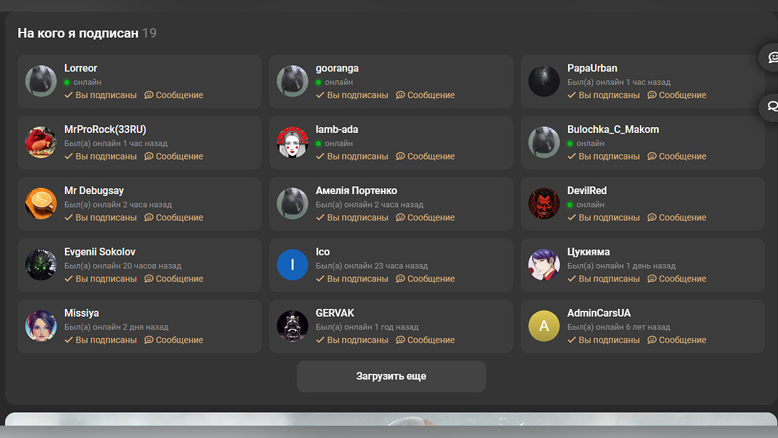Open MrProRock(33RU) avatar picture
778x438 pixels.
point(41,142)
